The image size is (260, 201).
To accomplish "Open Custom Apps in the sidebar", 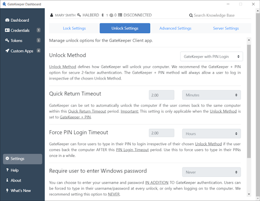I will click(22, 51).
